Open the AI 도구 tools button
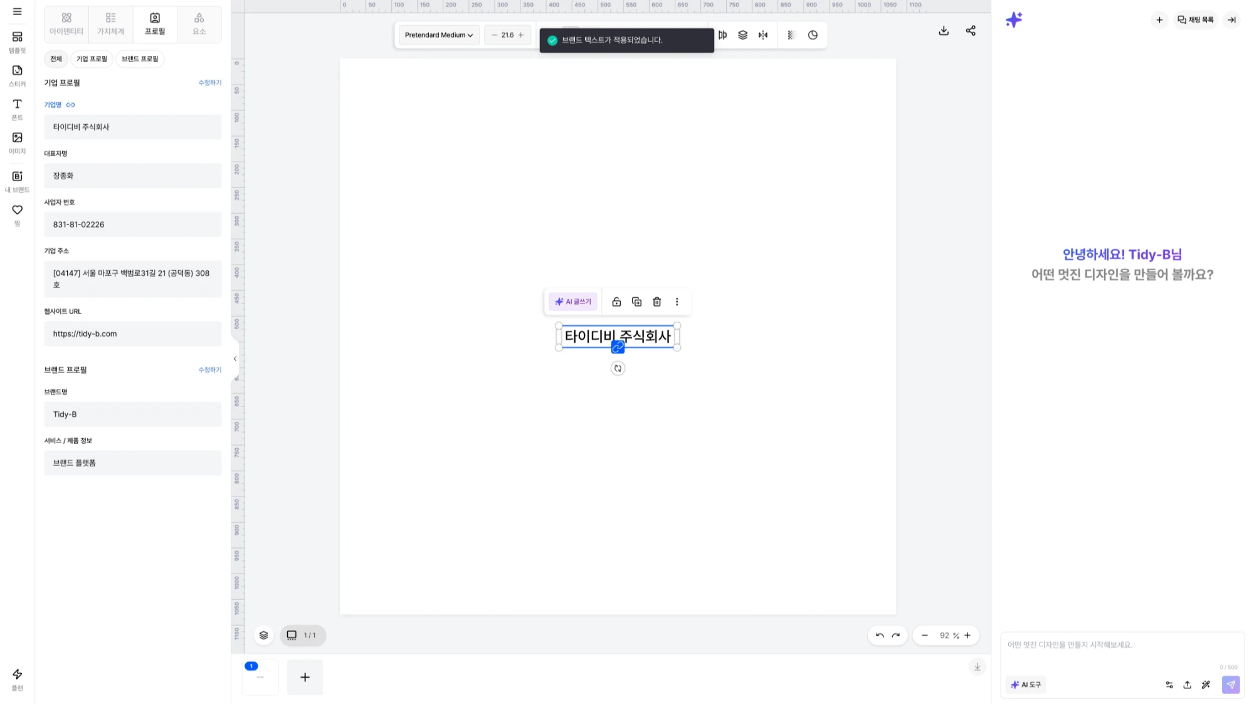 1026,685
